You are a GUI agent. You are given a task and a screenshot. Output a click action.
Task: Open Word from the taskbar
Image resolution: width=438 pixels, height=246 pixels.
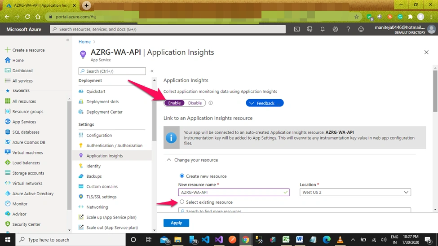point(300,240)
